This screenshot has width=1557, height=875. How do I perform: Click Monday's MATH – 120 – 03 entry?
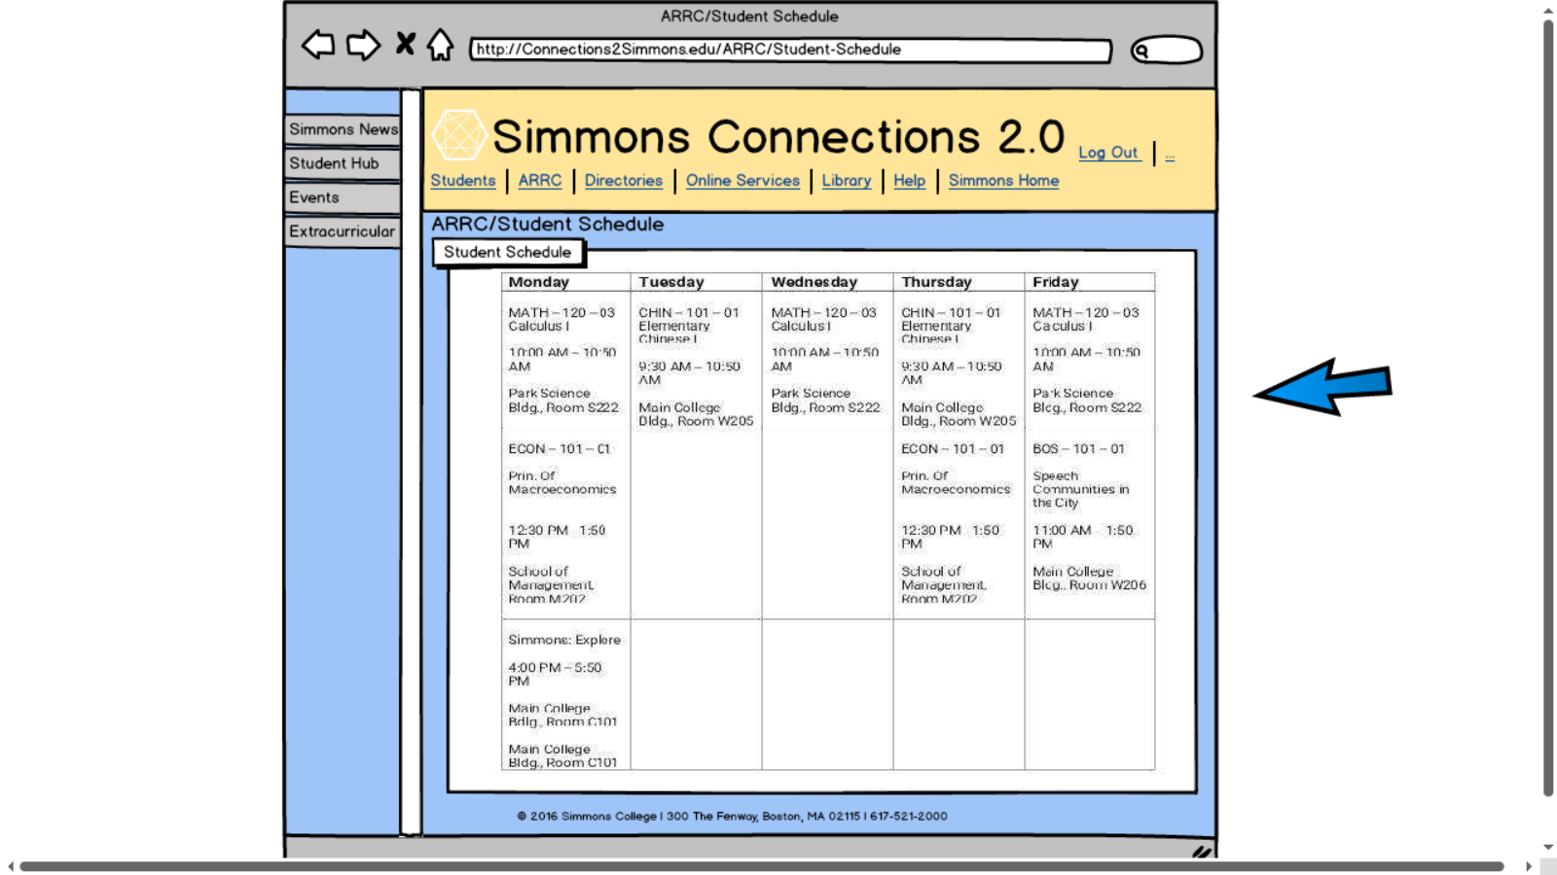(561, 312)
